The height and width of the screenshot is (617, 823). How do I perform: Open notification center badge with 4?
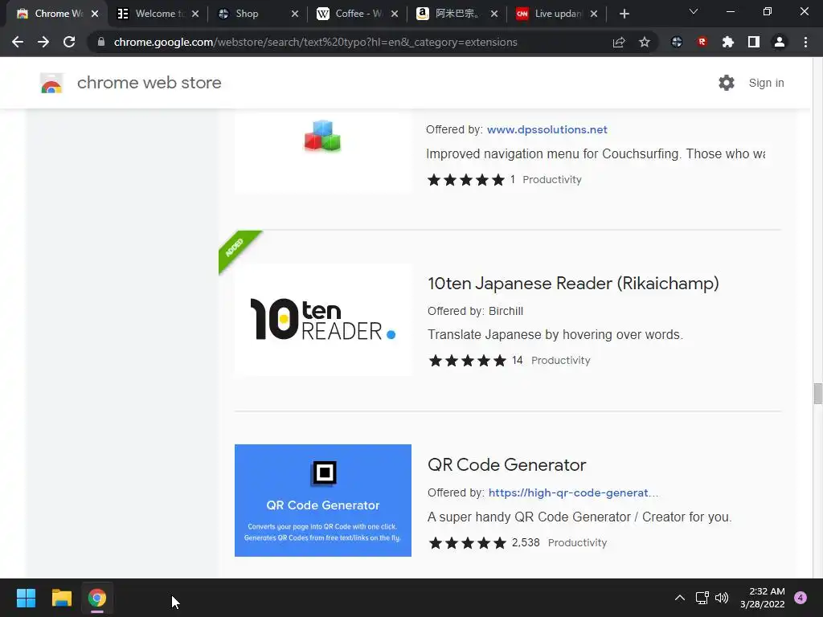point(800,598)
